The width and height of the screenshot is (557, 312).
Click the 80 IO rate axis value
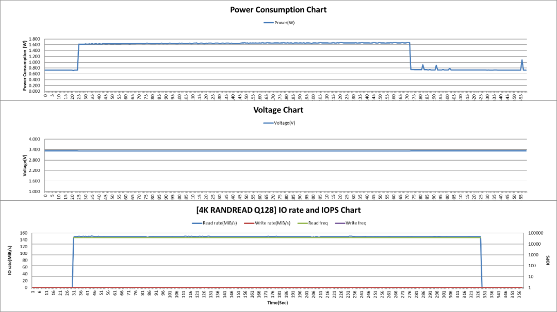pyautogui.click(x=25, y=260)
